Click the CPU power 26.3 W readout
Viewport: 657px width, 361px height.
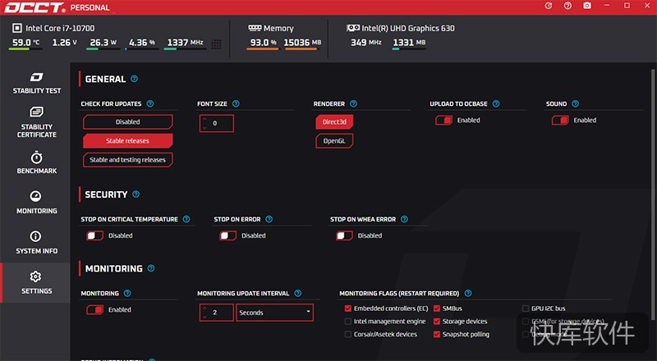(103, 43)
